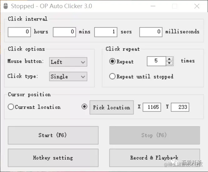Click the hours interval field

pos(19,32)
